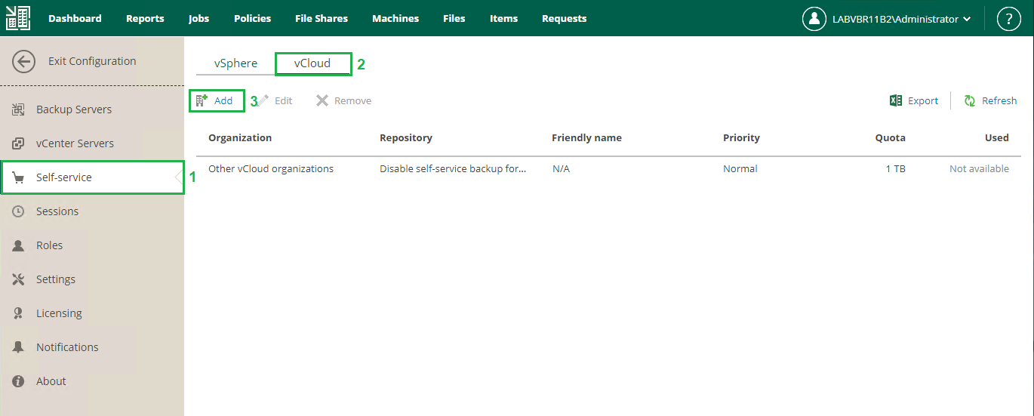Image resolution: width=1034 pixels, height=416 pixels.
Task: Click the vCenter Servers sidebar icon
Action: (19, 143)
